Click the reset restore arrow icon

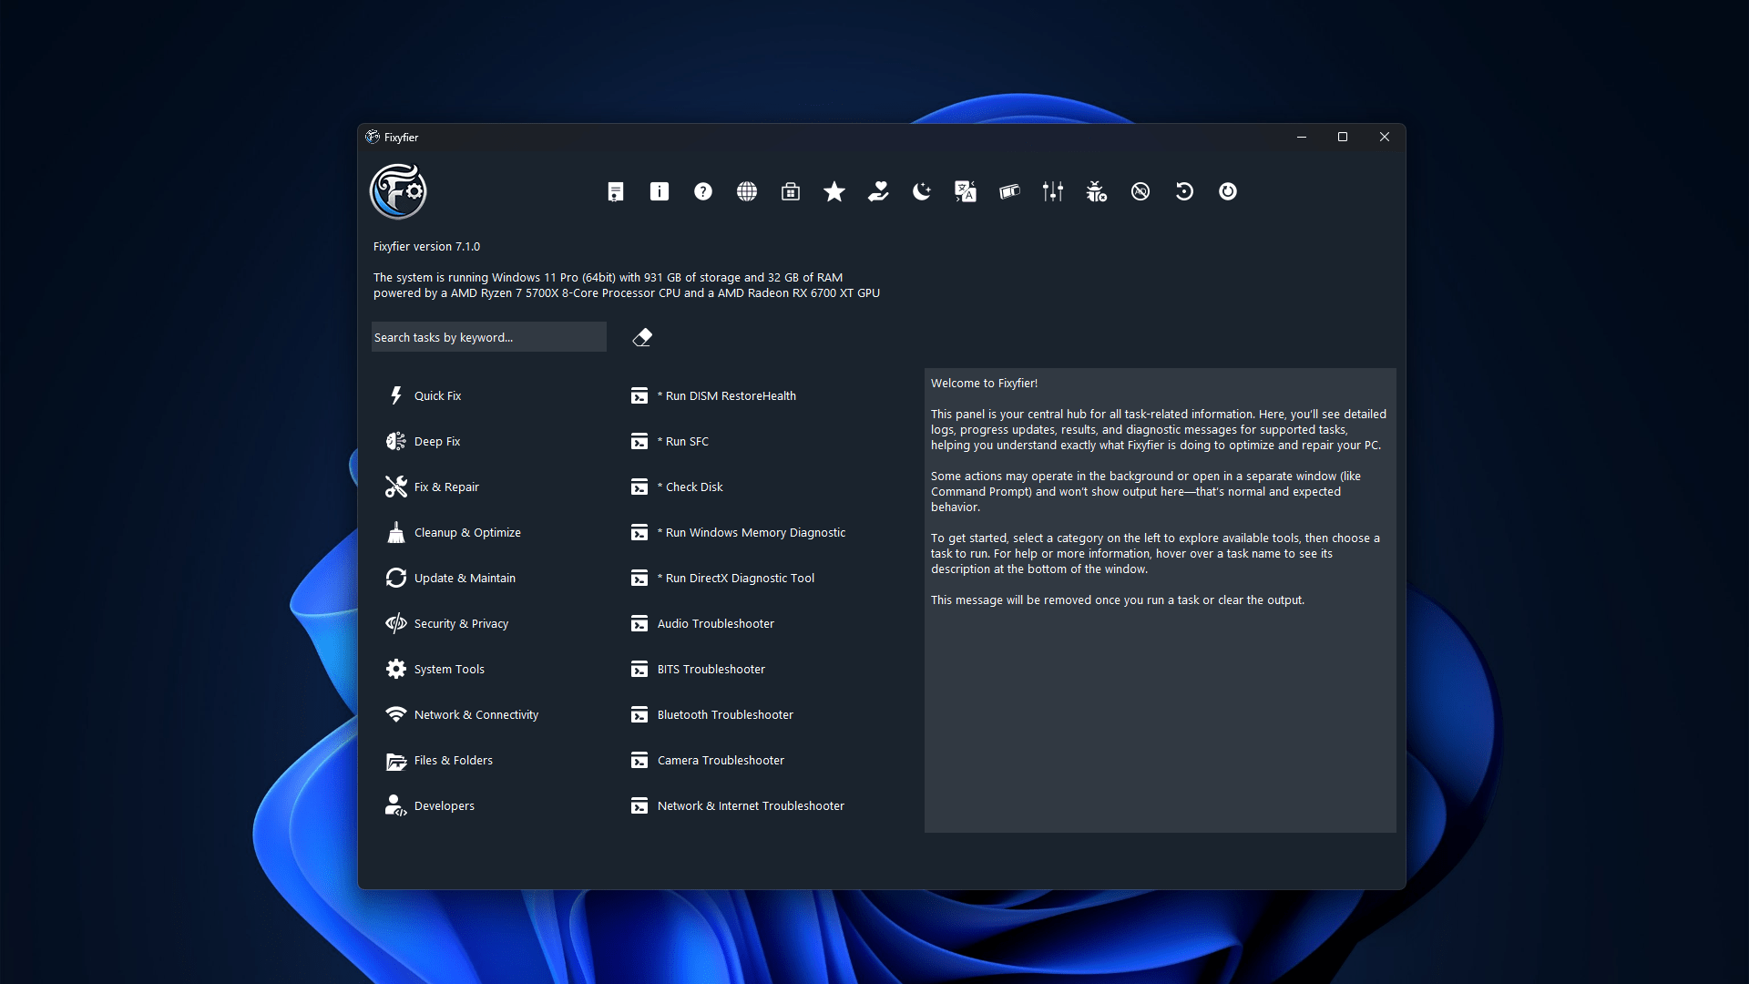point(1183,191)
